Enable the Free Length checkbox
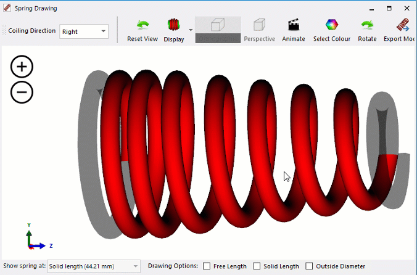The image size is (417, 275). pyautogui.click(x=207, y=266)
